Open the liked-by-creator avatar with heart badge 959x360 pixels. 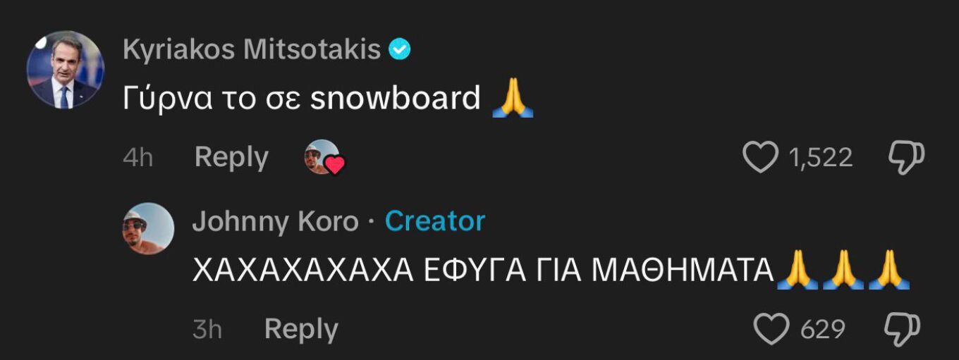[324, 156]
